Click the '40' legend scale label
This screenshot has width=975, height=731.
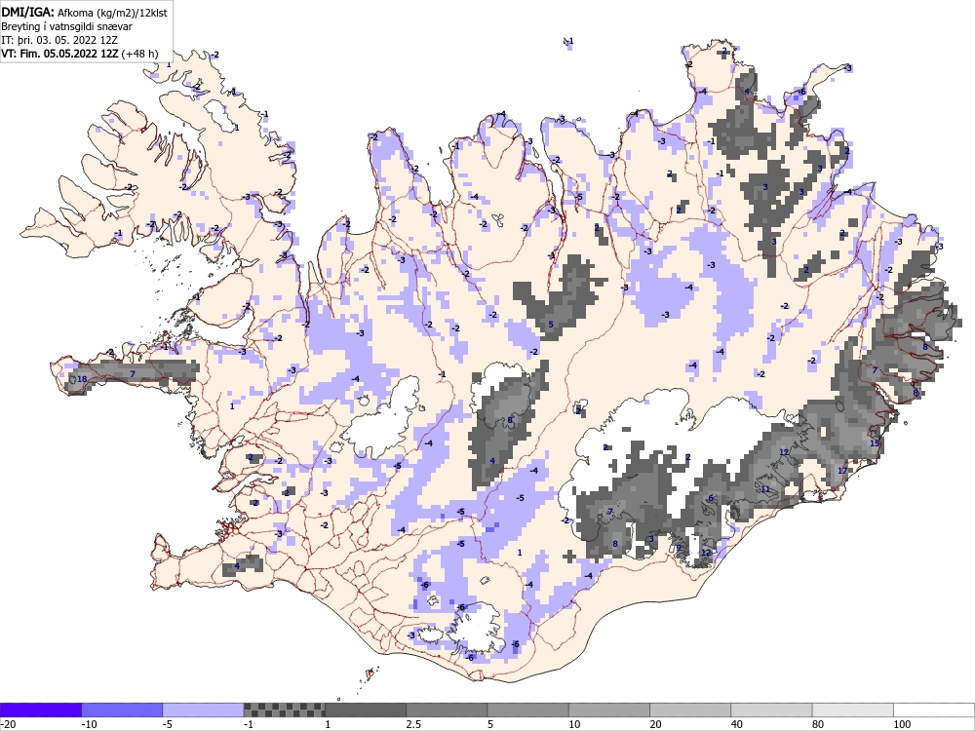[738, 724]
